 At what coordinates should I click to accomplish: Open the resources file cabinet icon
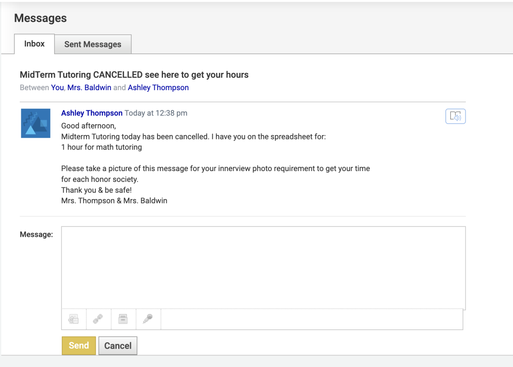(123, 319)
